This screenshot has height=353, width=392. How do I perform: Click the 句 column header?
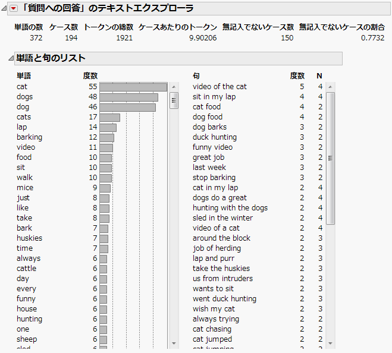tap(196, 76)
